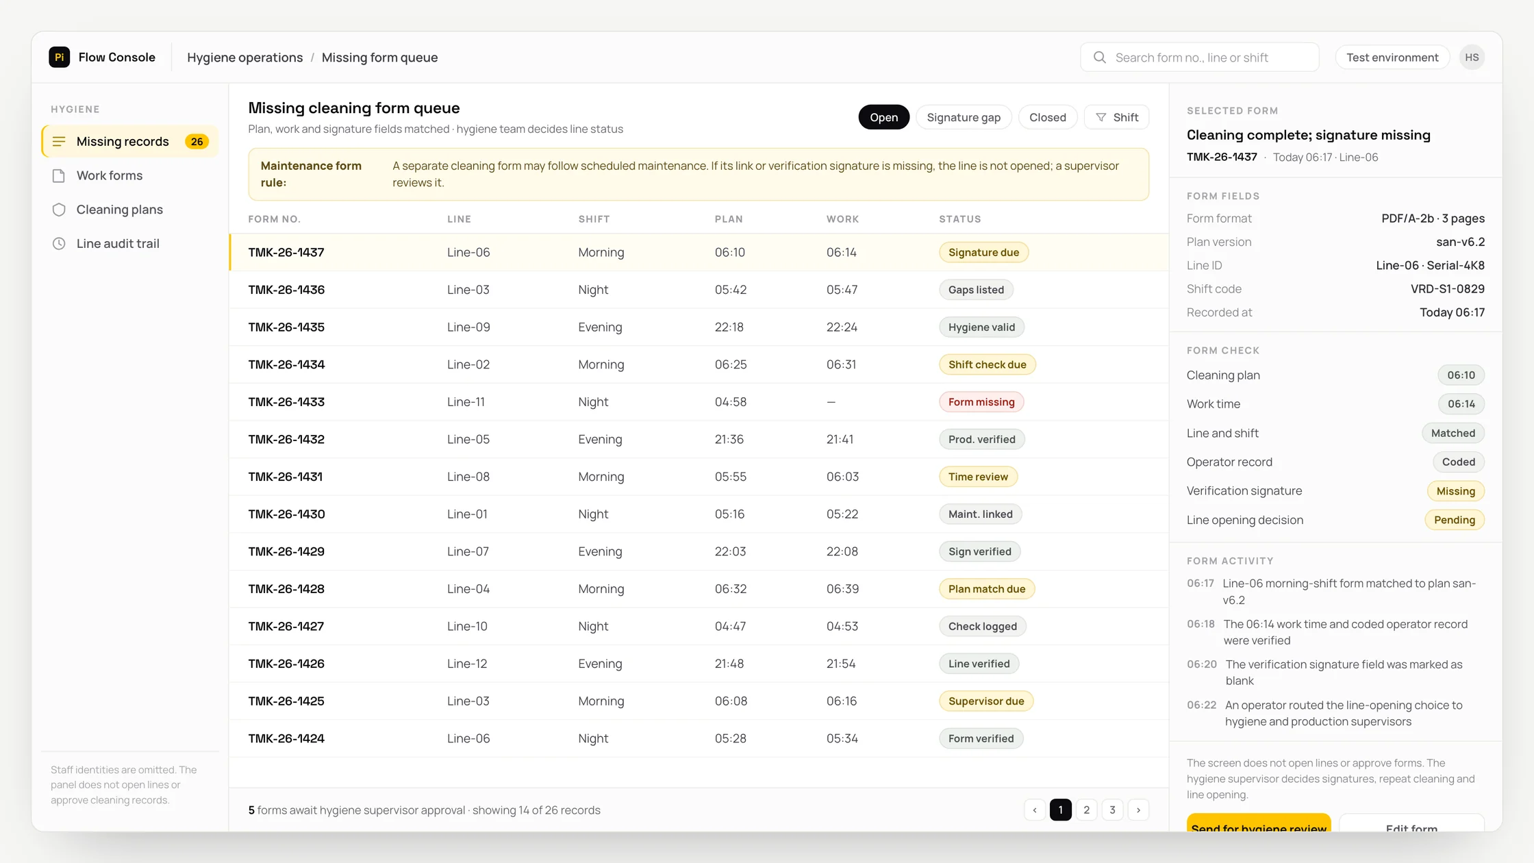Open the Shift filter dropdown

pos(1116,117)
